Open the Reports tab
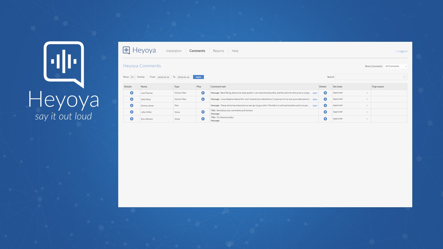 coord(218,51)
